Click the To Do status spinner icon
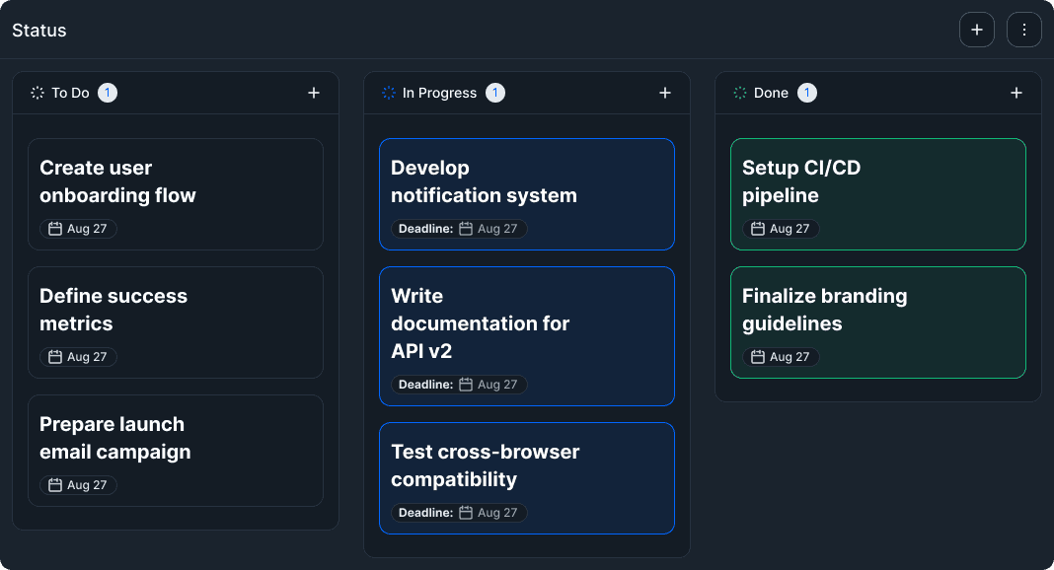This screenshot has width=1054, height=570. (38, 93)
